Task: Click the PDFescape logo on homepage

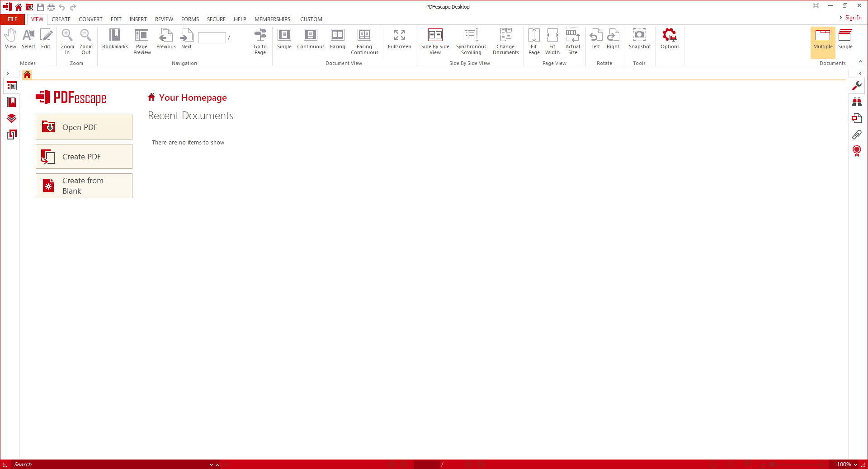Action: (71, 98)
